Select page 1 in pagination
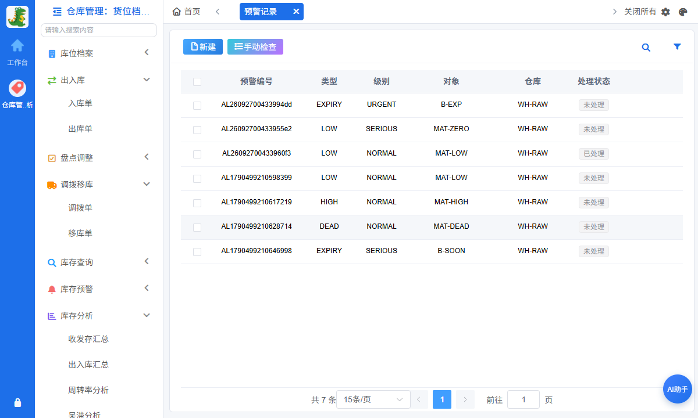The width and height of the screenshot is (698, 418). (x=442, y=399)
